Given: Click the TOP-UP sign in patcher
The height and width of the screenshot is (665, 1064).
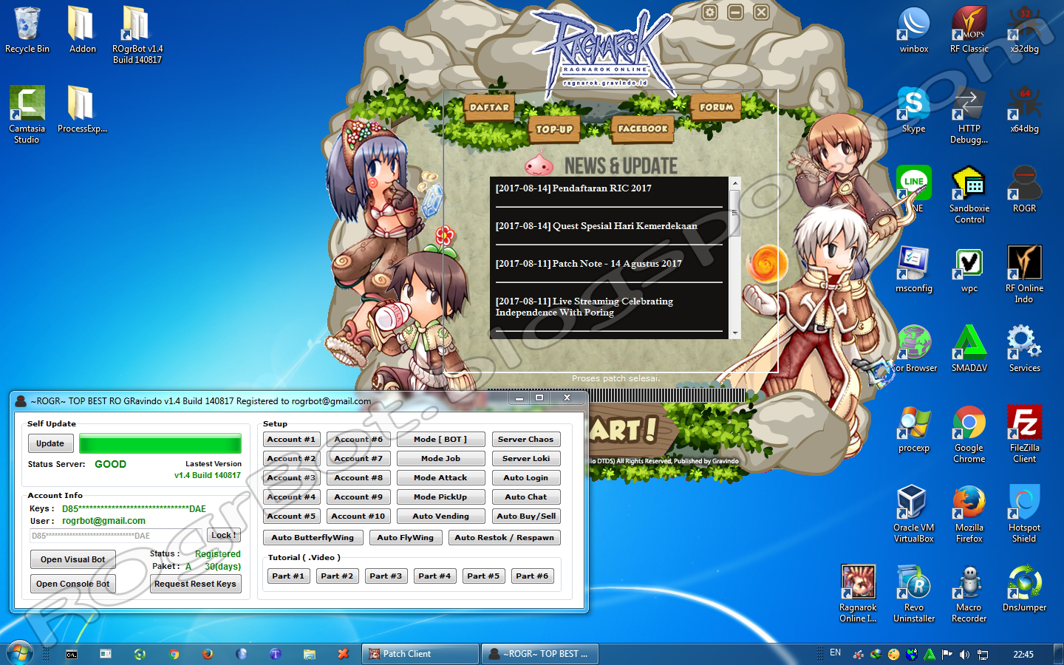Looking at the screenshot, I should coord(555,129).
